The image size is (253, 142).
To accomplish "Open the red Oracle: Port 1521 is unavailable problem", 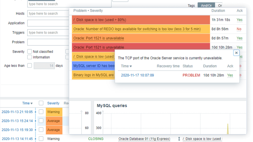I will pyautogui.click(x=99, y=47).
